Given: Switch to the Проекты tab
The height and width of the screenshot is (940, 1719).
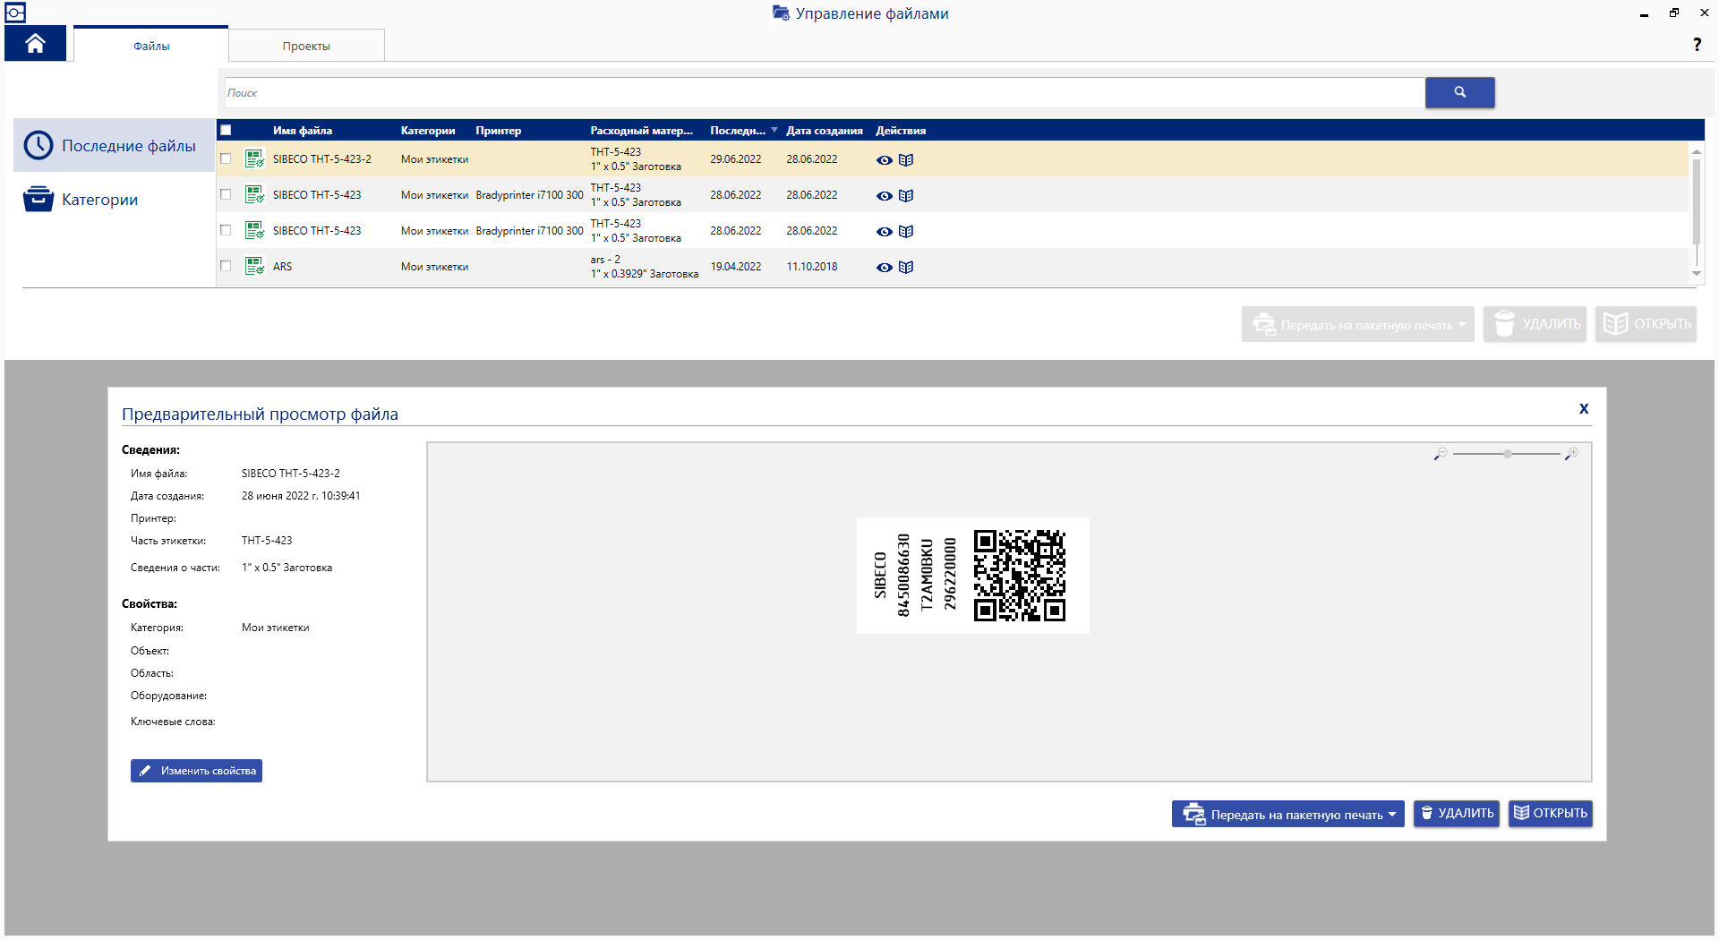Looking at the screenshot, I should tap(306, 46).
